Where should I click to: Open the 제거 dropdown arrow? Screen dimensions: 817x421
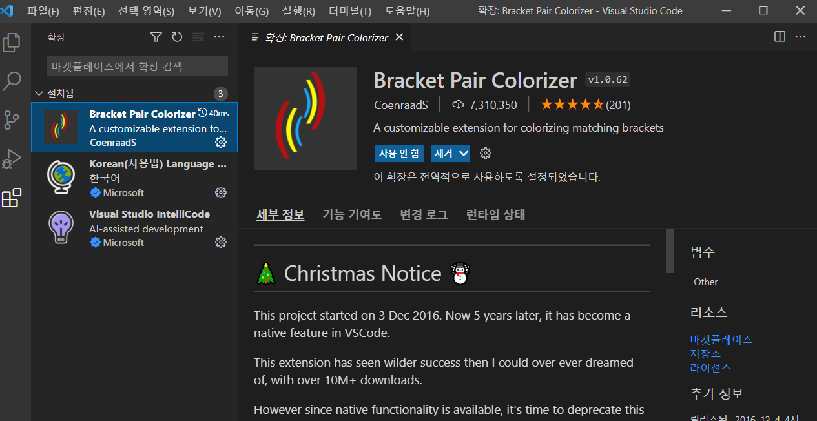click(x=464, y=153)
